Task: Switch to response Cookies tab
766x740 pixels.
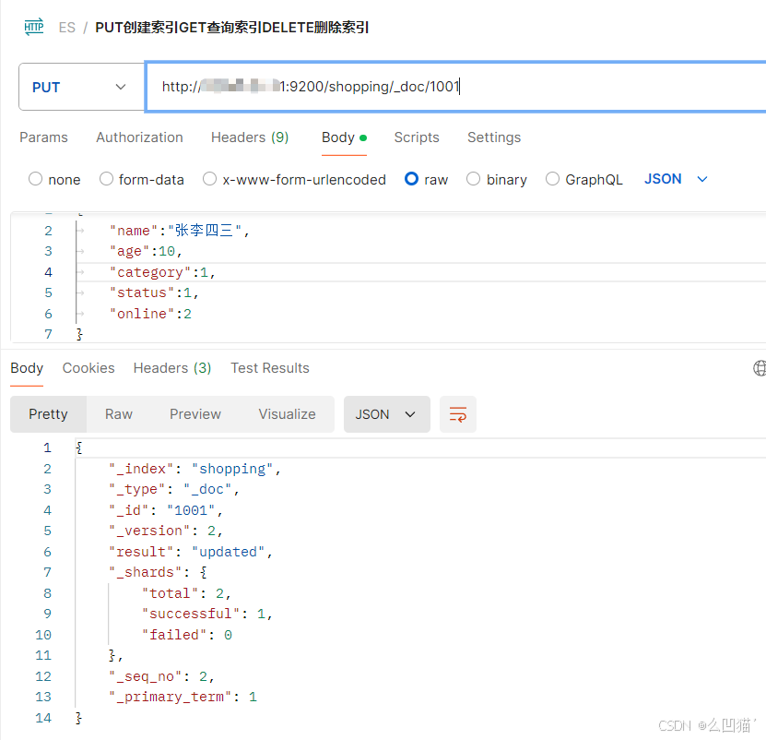Action: tap(88, 368)
